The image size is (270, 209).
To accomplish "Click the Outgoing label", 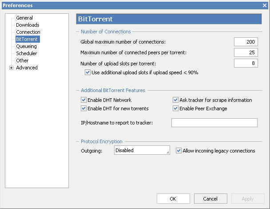I will 91,151.
